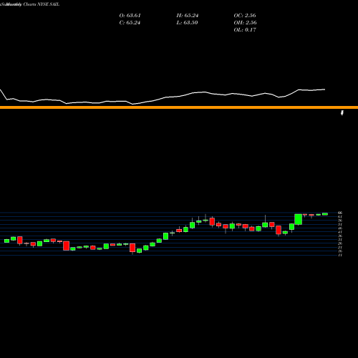Click the low value 'L: 63.50'
This screenshot has width=358, height=358.
click(187, 23)
